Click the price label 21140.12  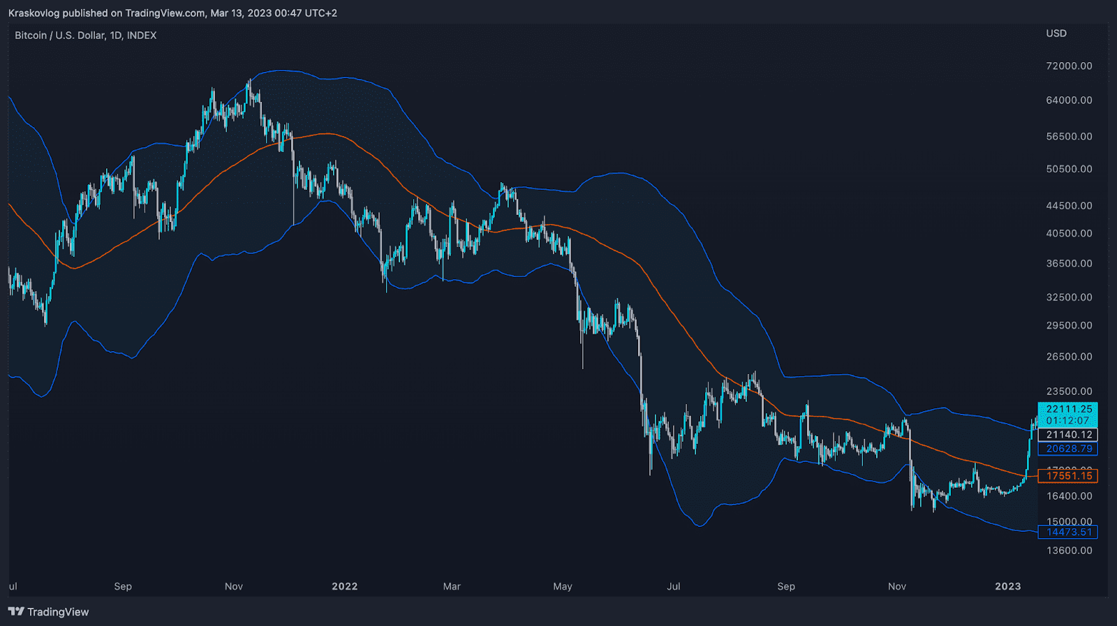(1068, 435)
